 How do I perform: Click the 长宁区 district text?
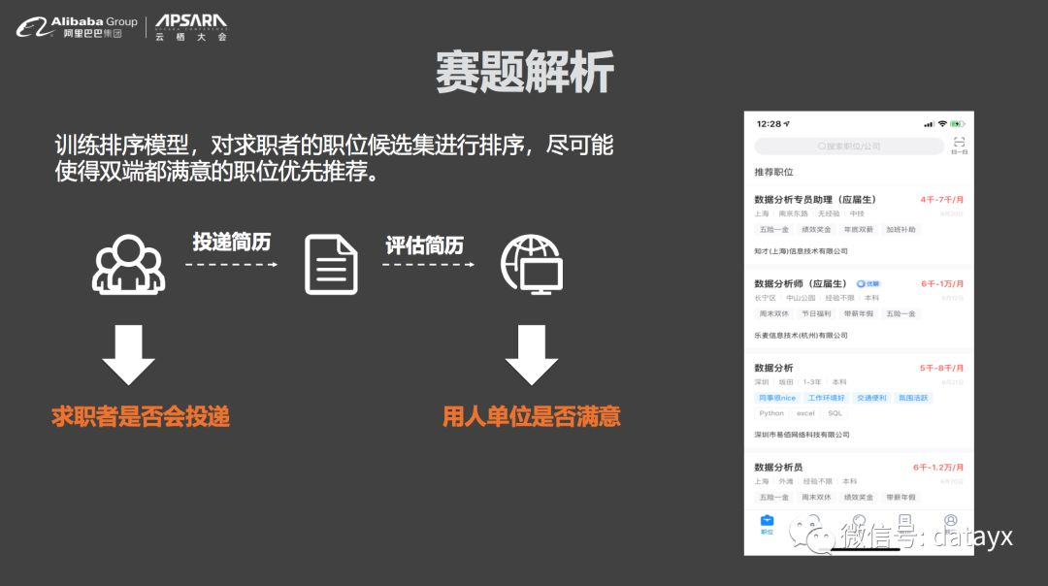point(766,298)
